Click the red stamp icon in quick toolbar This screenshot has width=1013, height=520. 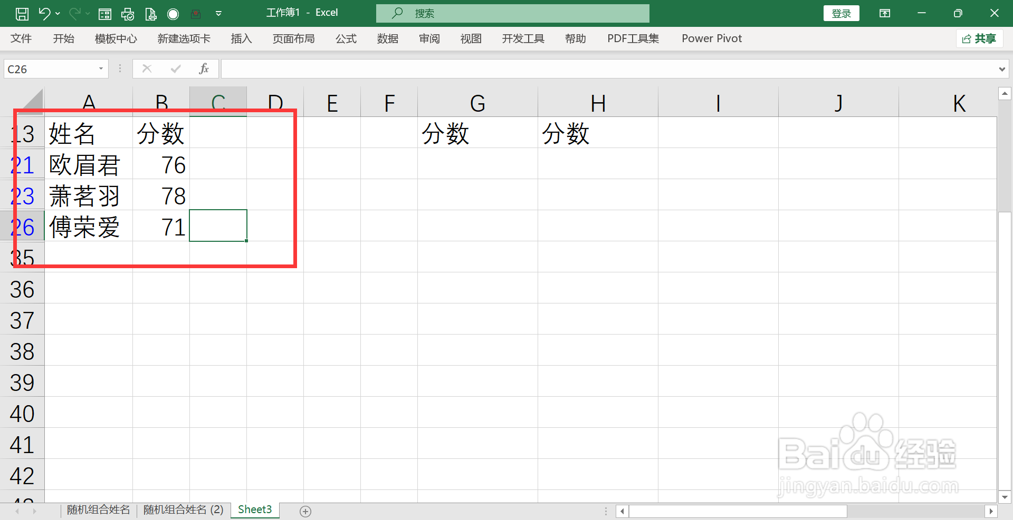tap(196, 14)
